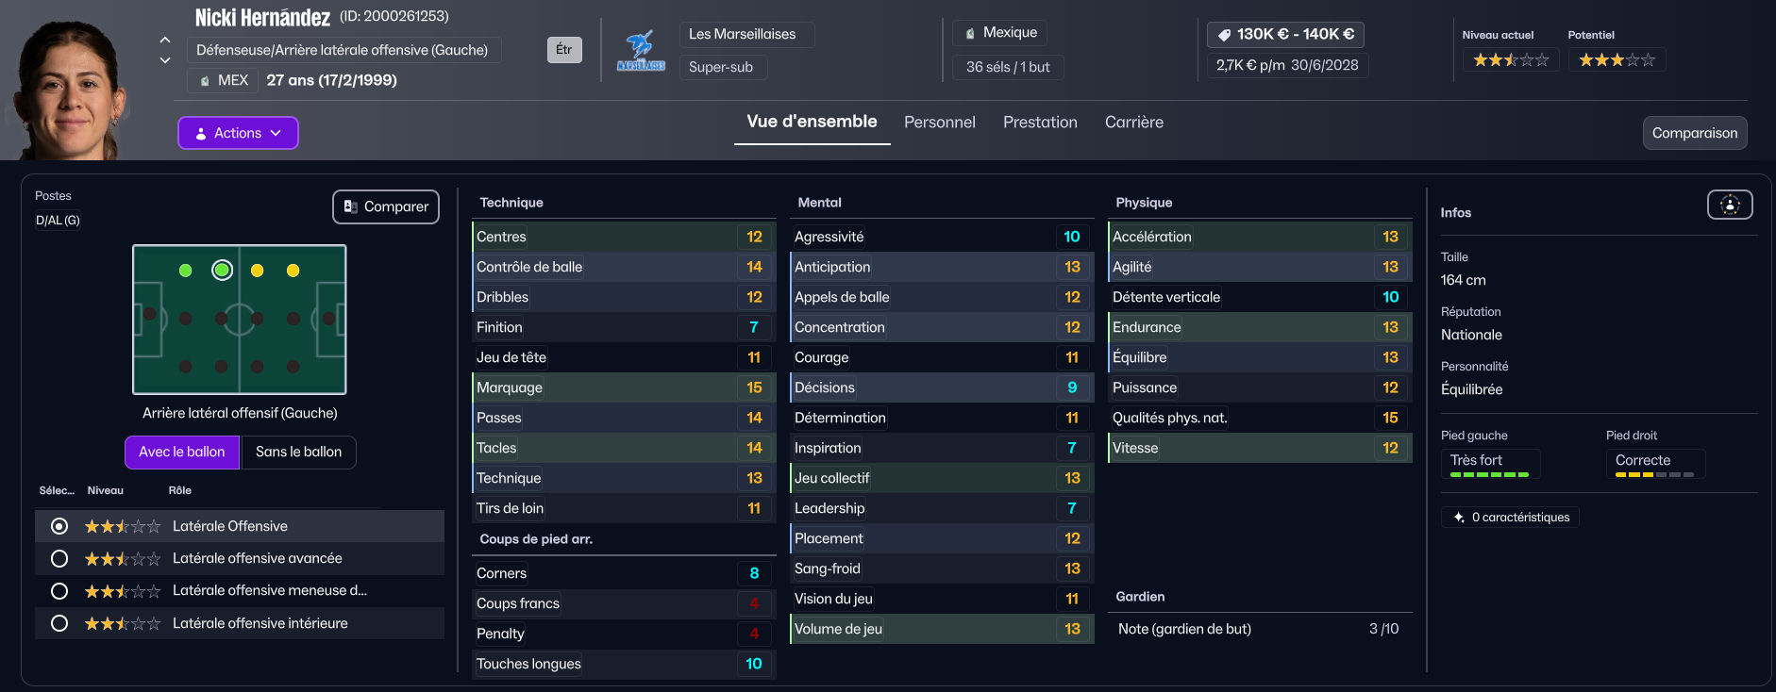Click the price tag icon beside player value

1224,35
